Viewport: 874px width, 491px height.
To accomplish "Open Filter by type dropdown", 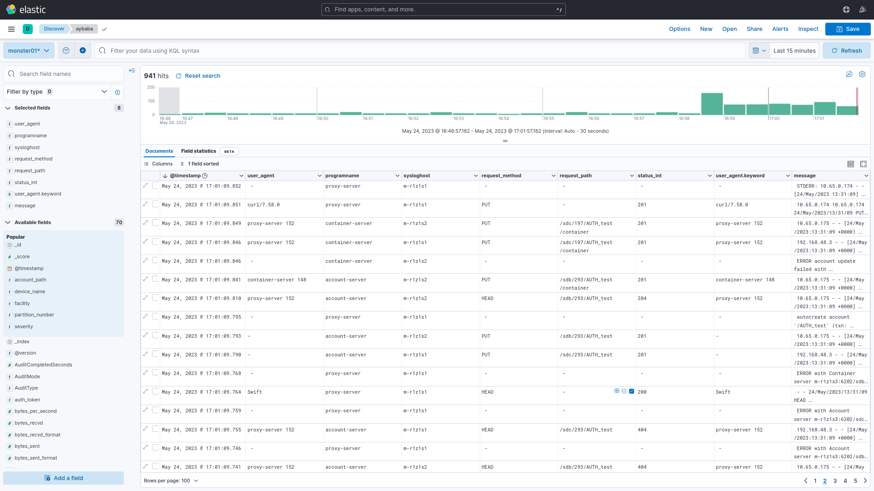I will (57, 92).
